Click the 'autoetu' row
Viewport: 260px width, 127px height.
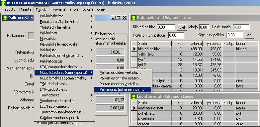click(195, 124)
